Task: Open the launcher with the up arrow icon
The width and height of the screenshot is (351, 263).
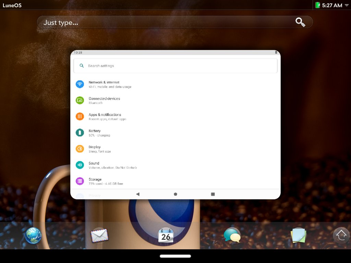Action: point(341,235)
